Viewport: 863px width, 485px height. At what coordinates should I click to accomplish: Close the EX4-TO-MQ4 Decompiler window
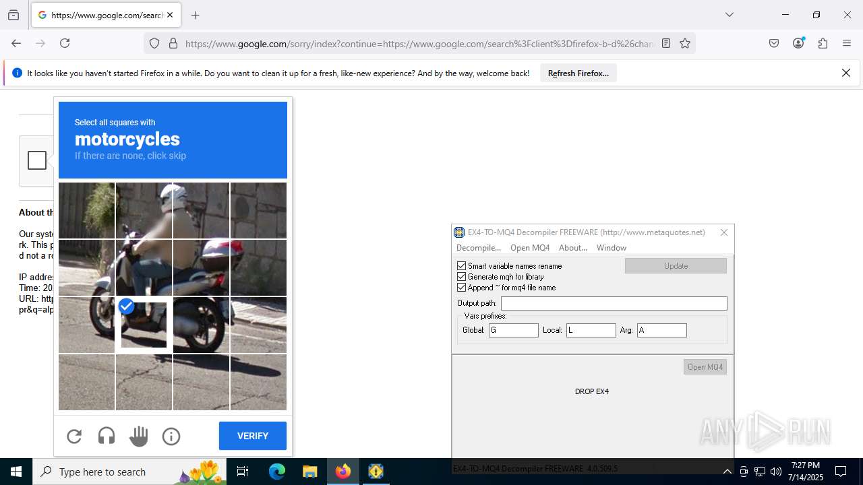724,232
